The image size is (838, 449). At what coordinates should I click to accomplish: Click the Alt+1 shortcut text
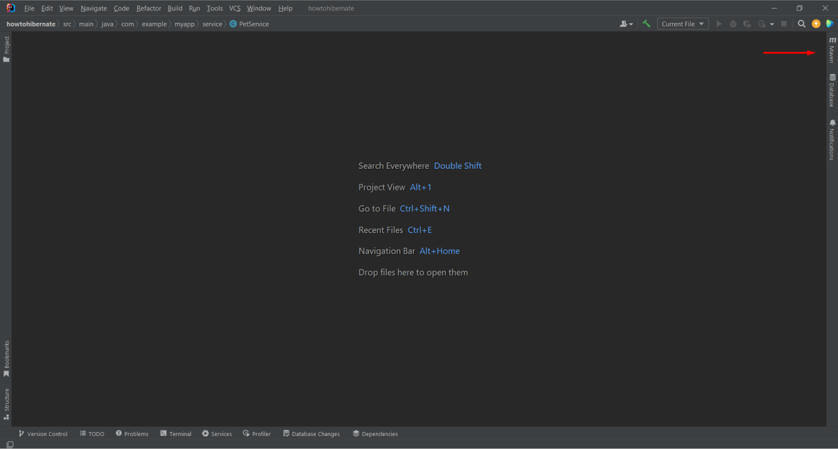421,187
